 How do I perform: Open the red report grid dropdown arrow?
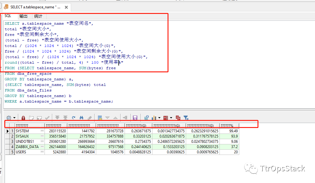(x=171, y=118)
